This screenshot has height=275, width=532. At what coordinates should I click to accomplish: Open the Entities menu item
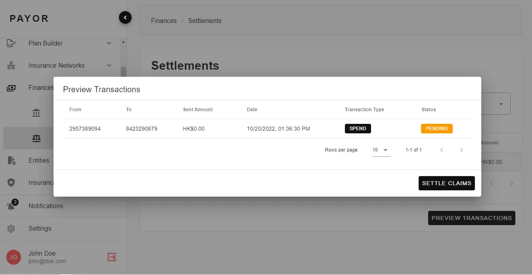(39, 161)
